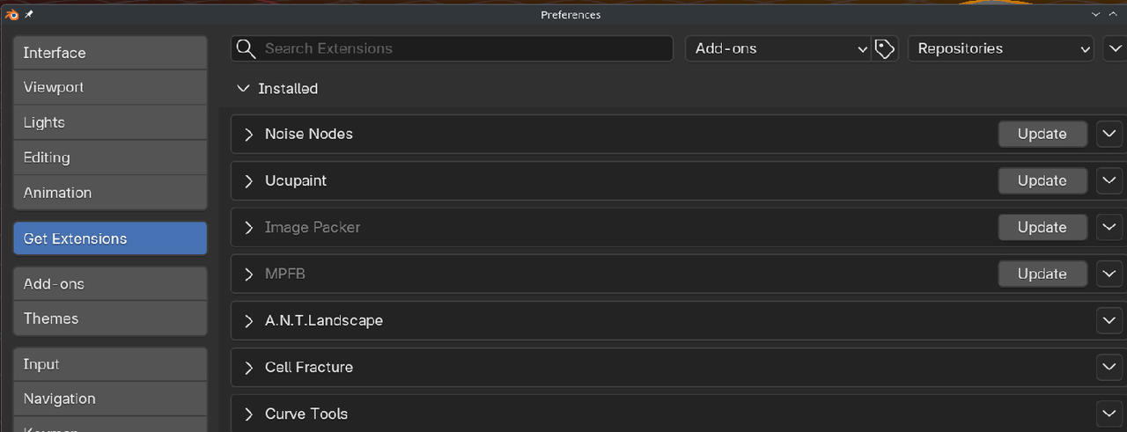Open options menu for MPFB row
The image size is (1127, 432).
1109,274
